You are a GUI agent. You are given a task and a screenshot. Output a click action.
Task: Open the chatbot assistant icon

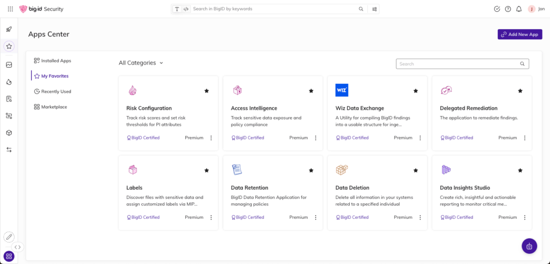point(529,246)
